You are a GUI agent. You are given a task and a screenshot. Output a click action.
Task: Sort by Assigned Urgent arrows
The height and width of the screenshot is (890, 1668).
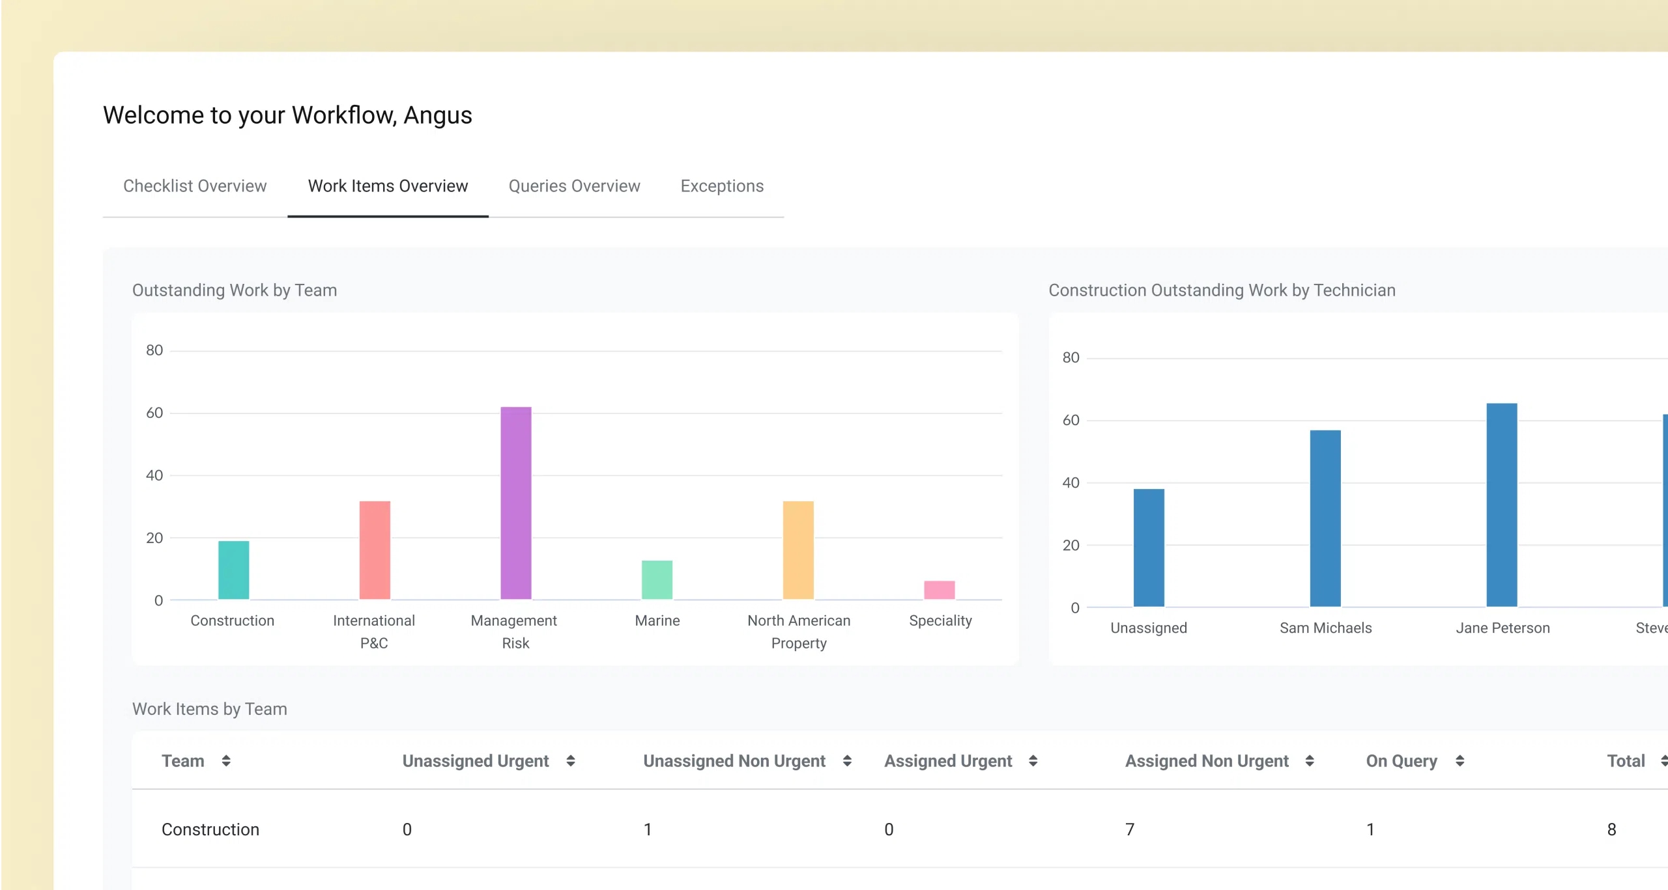click(1033, 760)
